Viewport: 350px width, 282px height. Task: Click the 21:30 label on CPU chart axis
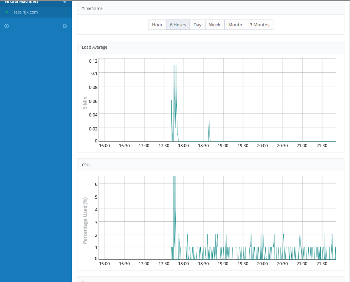[322, 264]
